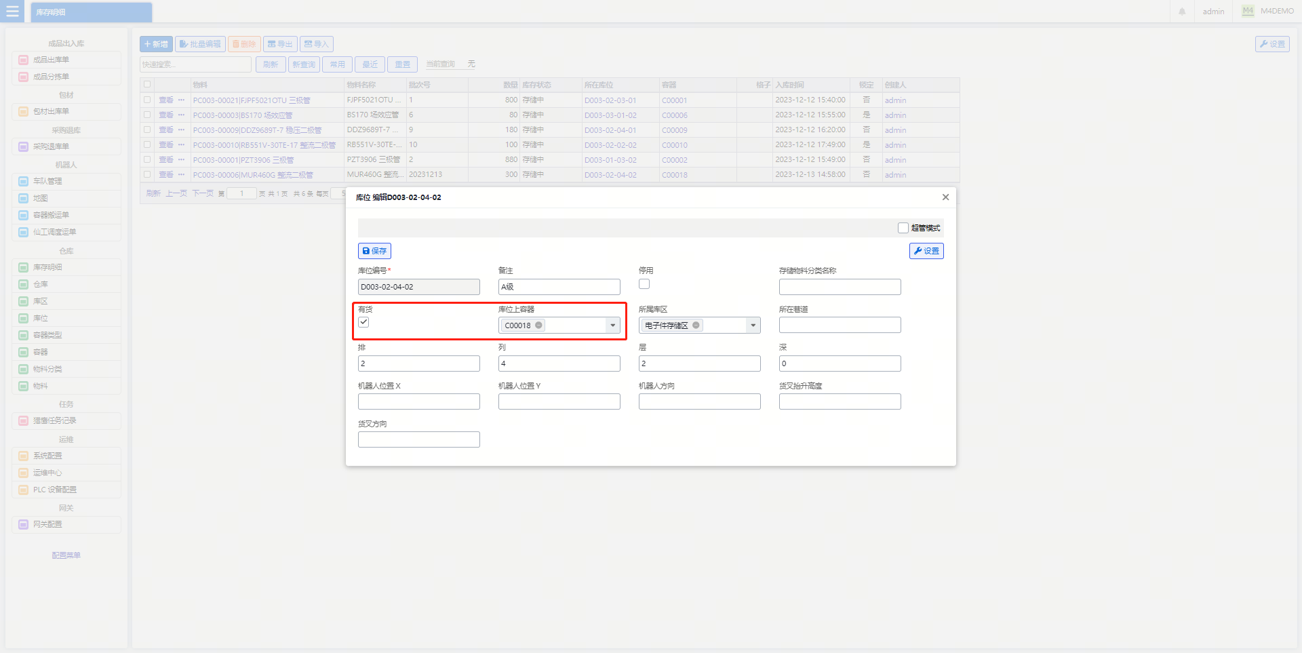Uncheck the 有货 checkbox
The height and width of the screenshot is (653, 1302).
coord(363,322)
